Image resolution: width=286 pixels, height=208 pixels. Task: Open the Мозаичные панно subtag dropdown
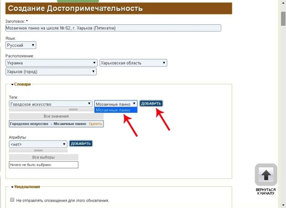(x=116, y=104)
